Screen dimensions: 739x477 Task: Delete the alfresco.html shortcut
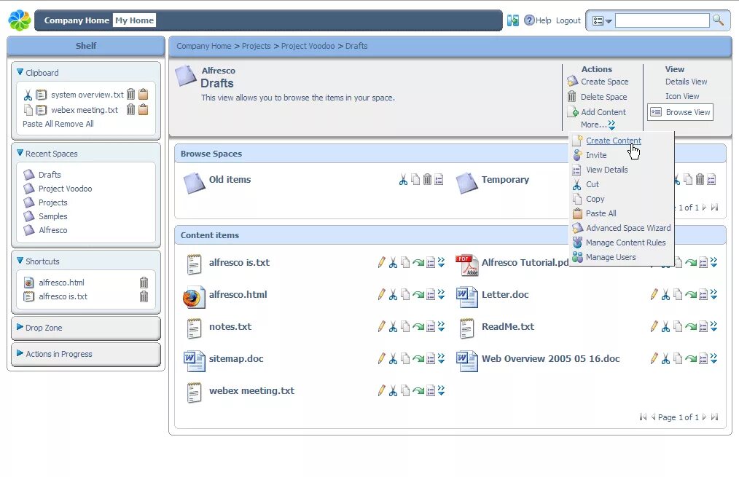(x=144, y=282)
